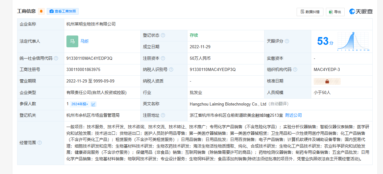Select registration number 330110001863975
Screen dimensions: 383x174
pos(83,70)
